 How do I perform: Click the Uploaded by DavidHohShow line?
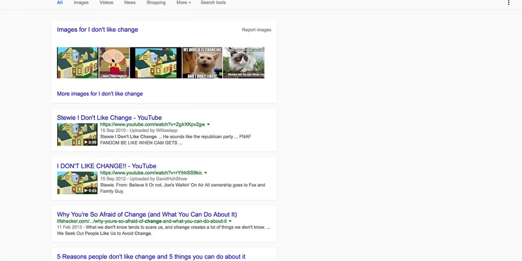pyautogui.click(x=144, y=179)
